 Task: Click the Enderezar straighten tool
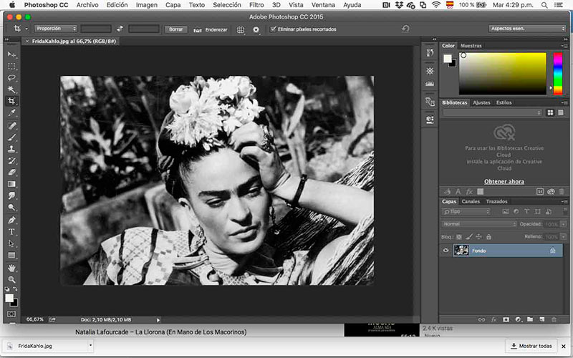pos(211,30)
